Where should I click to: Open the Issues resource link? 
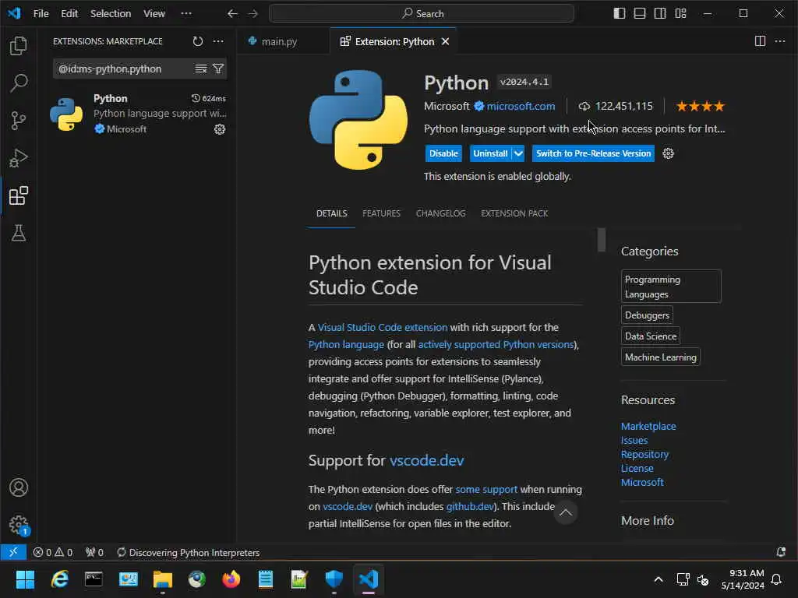click(634, 441)
